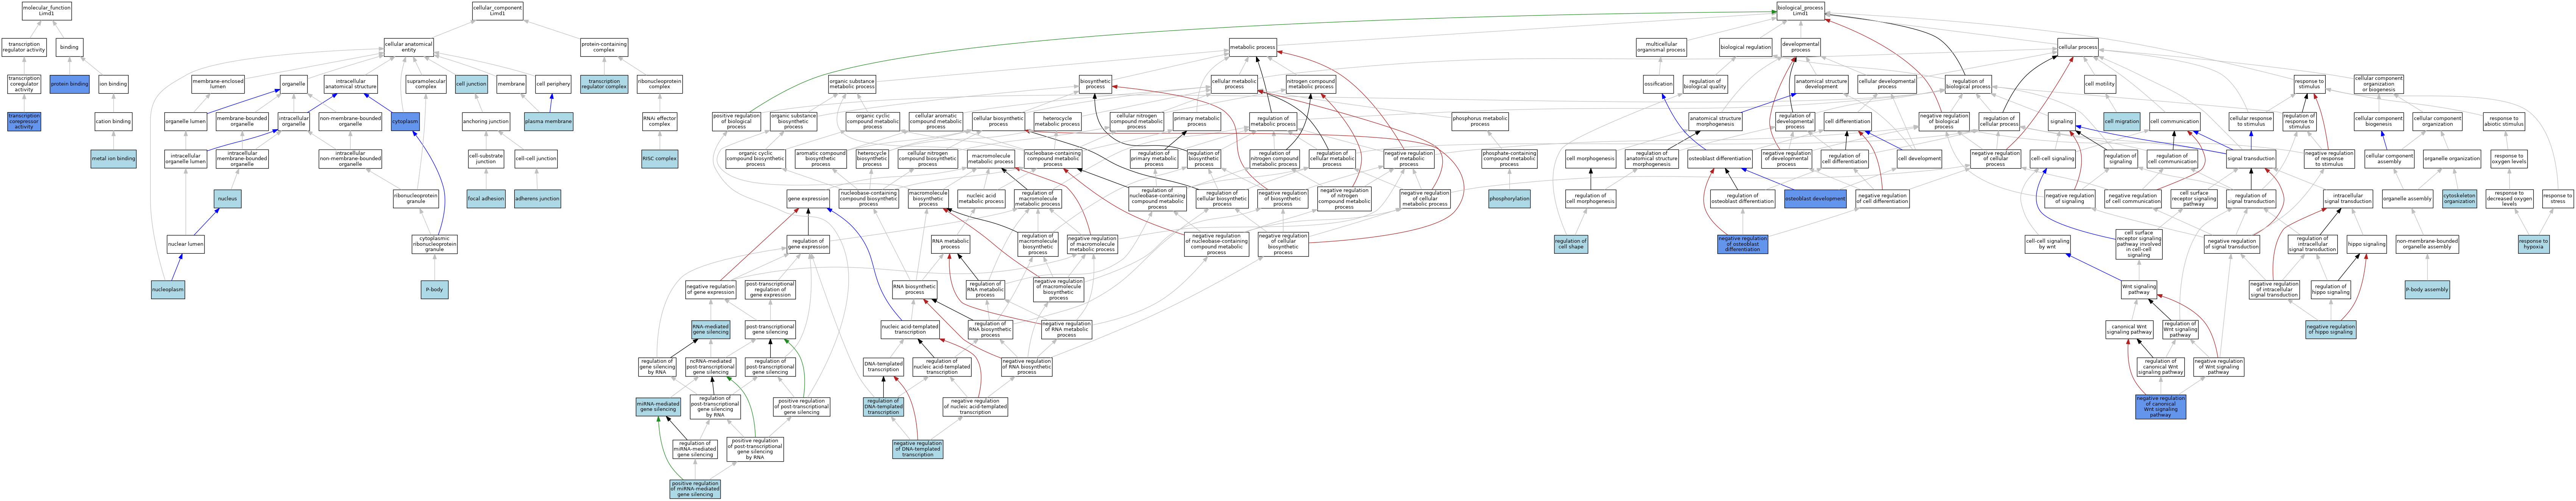
Task: Select 'non-membrane-bounded organelle assembly' node
Action: (2428, 244)
